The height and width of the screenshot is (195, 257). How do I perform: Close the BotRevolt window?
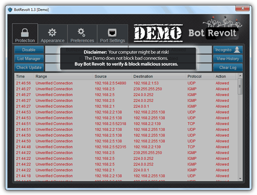point(242,9)
